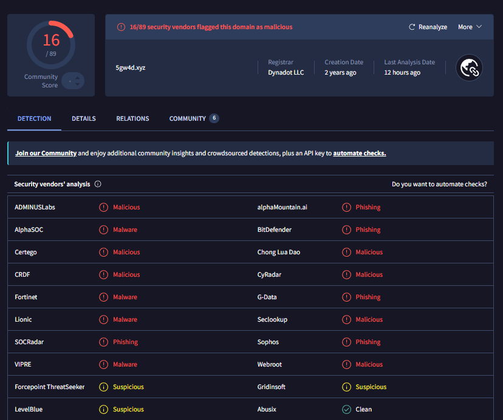This screenshot has width=503, height=420.
Task: Click the Malware alert icon for AlphaSOC
Action: click(104, 229)
